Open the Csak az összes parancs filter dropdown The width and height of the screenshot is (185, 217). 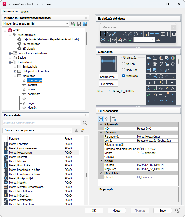tap(37, 131)
